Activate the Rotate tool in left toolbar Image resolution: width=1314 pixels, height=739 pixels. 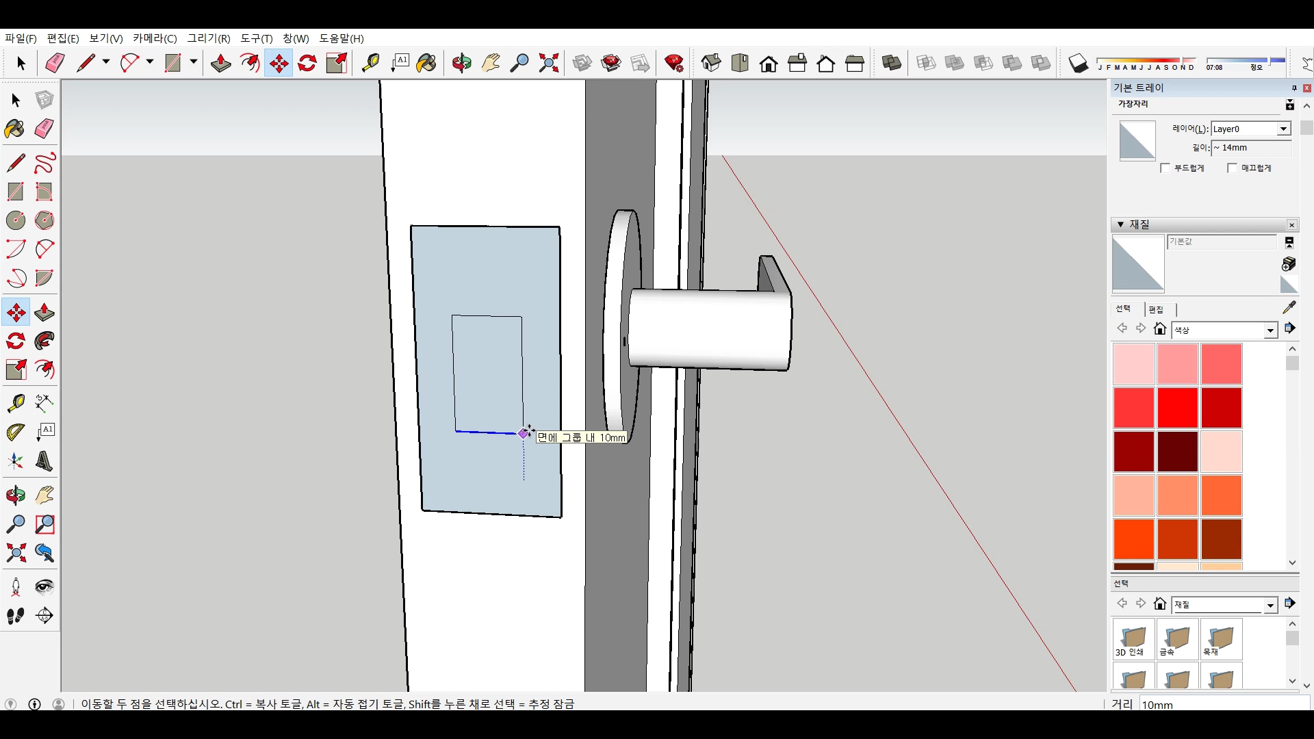(16, 341)
